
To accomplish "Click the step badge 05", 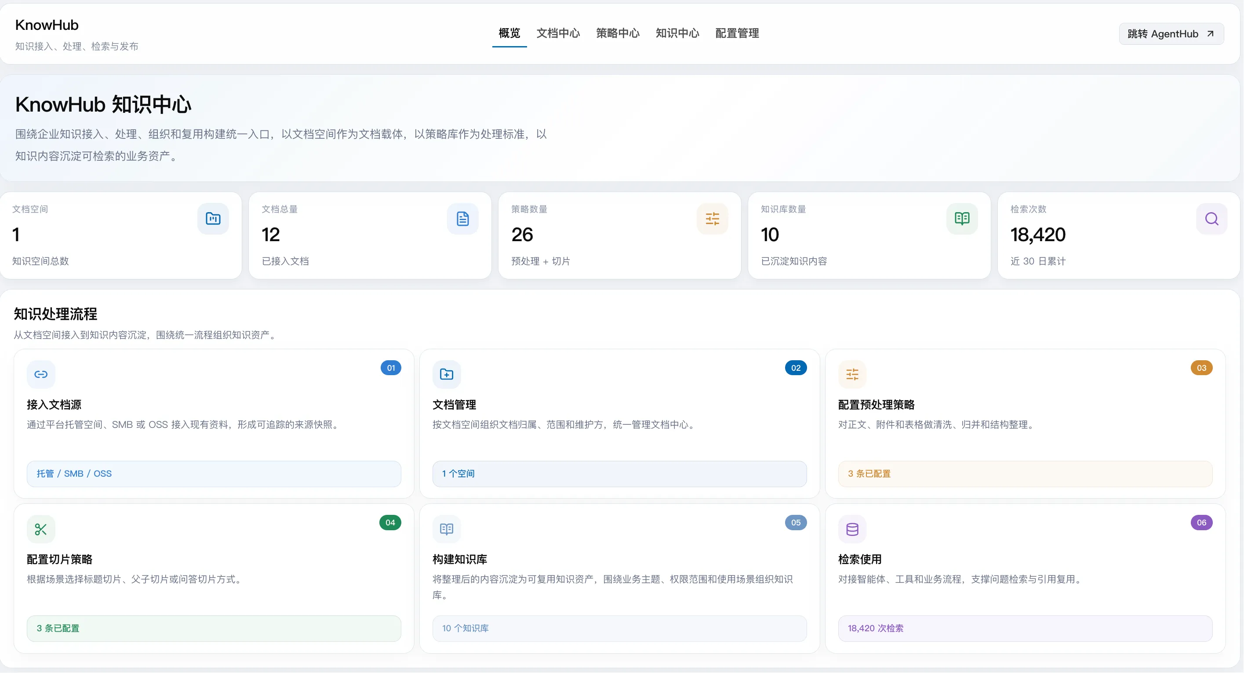I will [796, 522].
